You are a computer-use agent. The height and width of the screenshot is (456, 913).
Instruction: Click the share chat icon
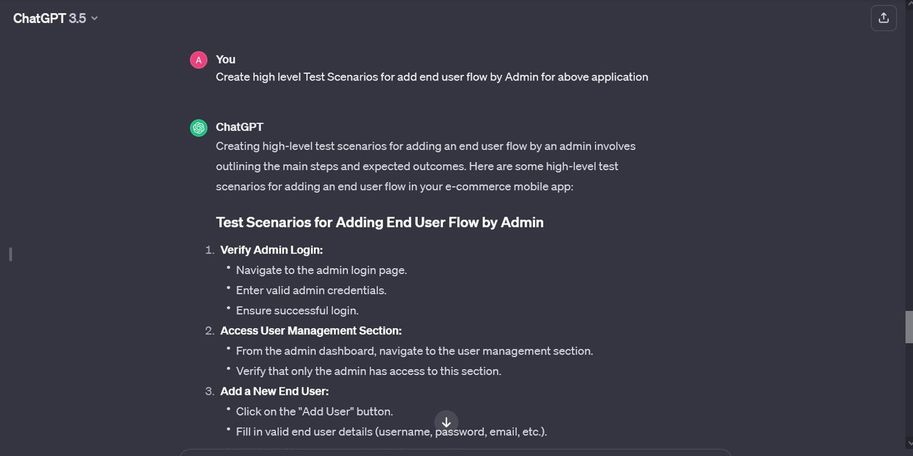pyautogui.click(x=883, y=18)
